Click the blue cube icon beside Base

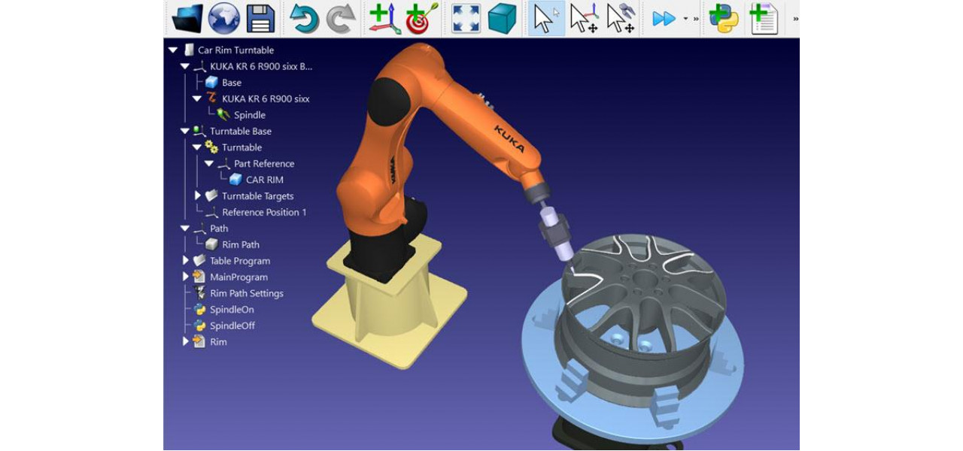[211, 83]
